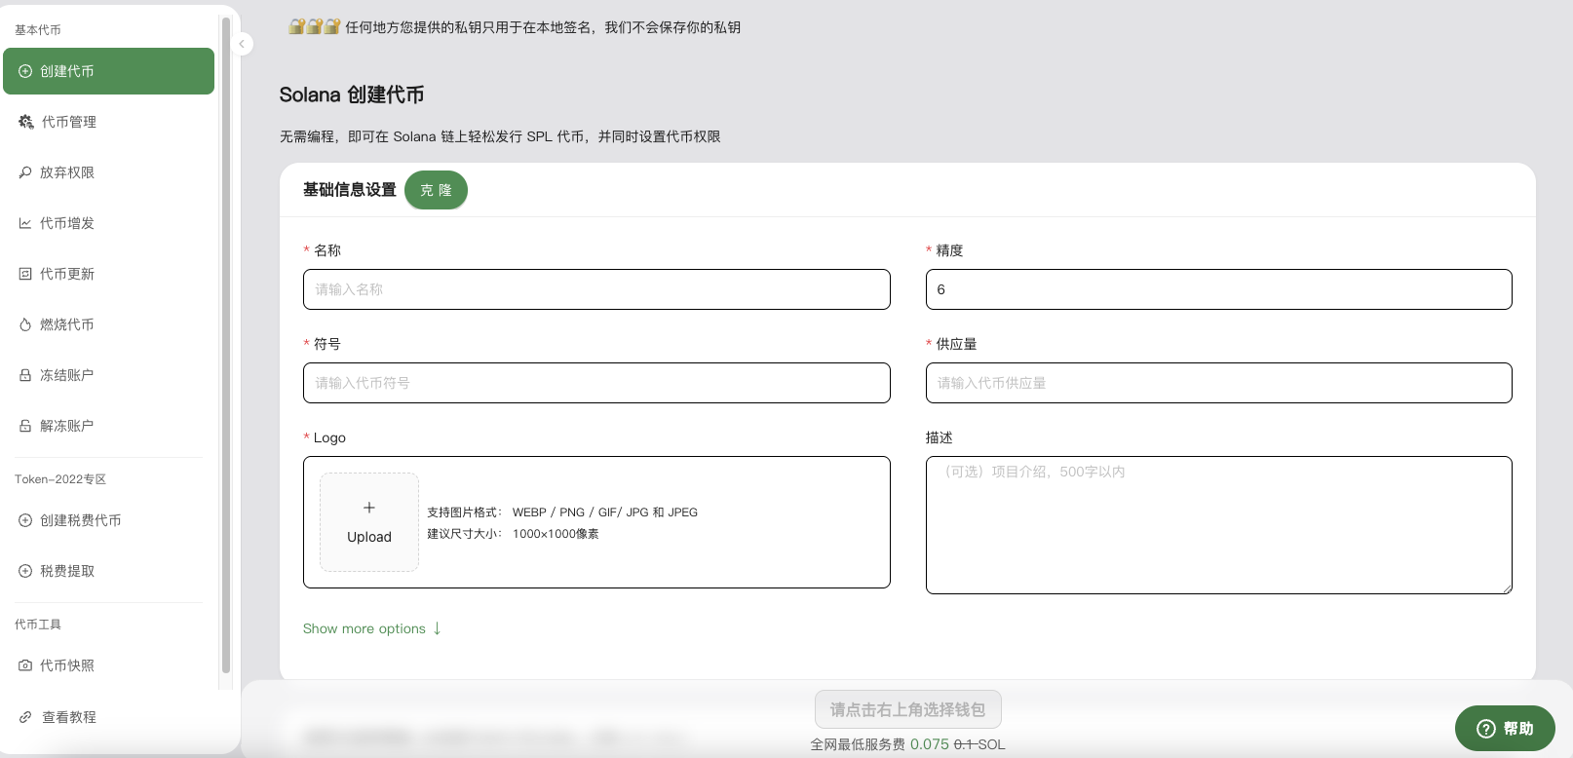Focus the 精度 field showing 6

[x=1218, y=289]
